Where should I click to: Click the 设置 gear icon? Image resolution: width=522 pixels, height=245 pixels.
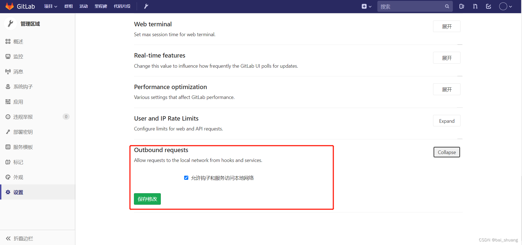[x=8, y=192]
